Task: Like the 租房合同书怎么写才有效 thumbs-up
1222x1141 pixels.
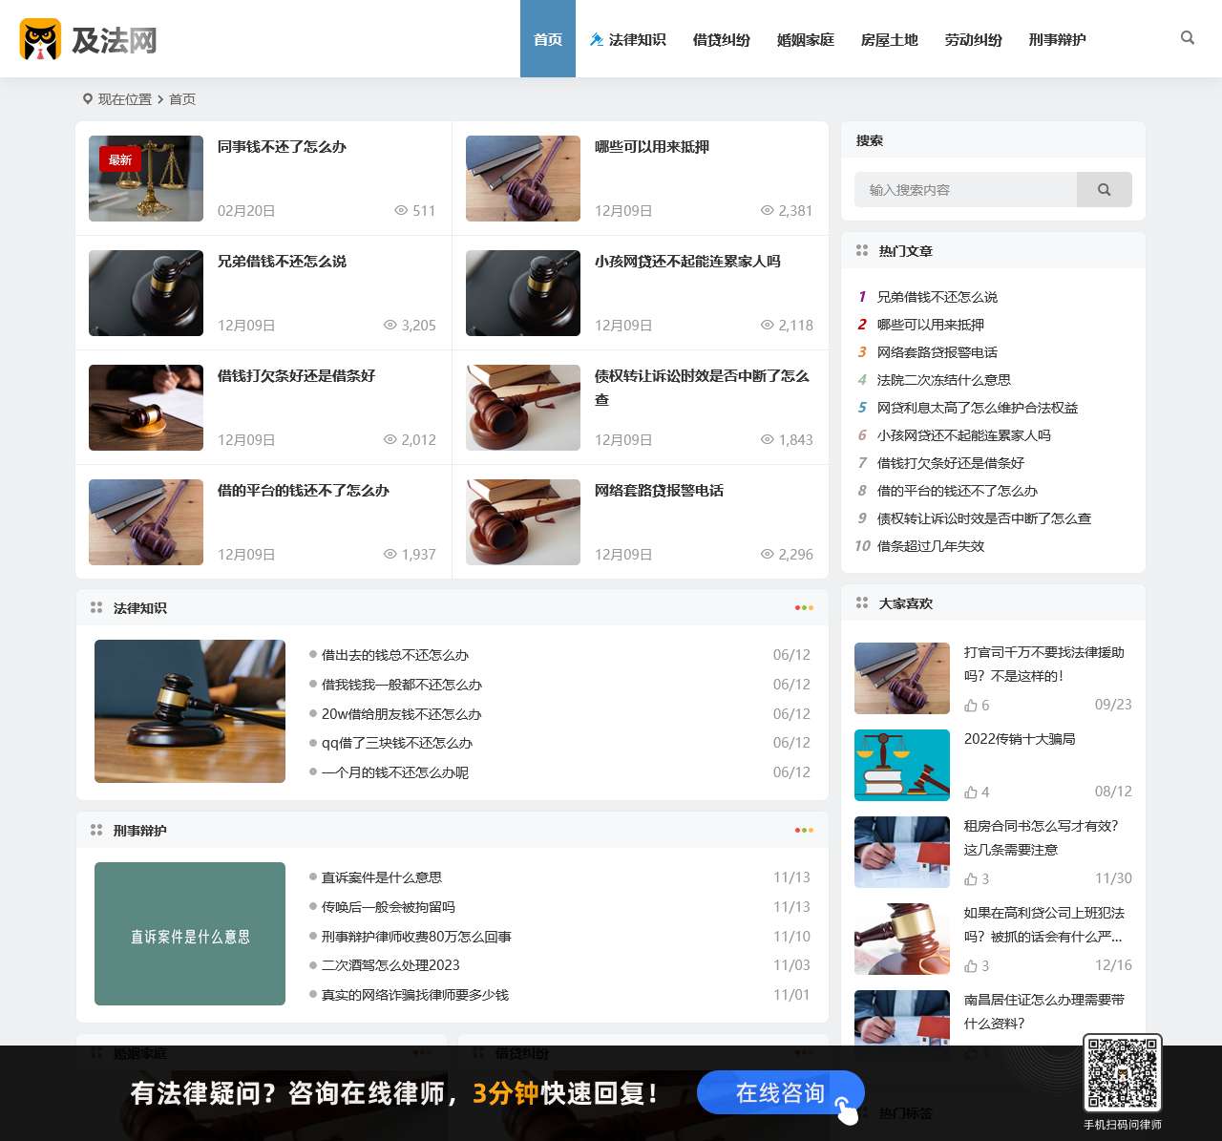Action: point(971,879)
